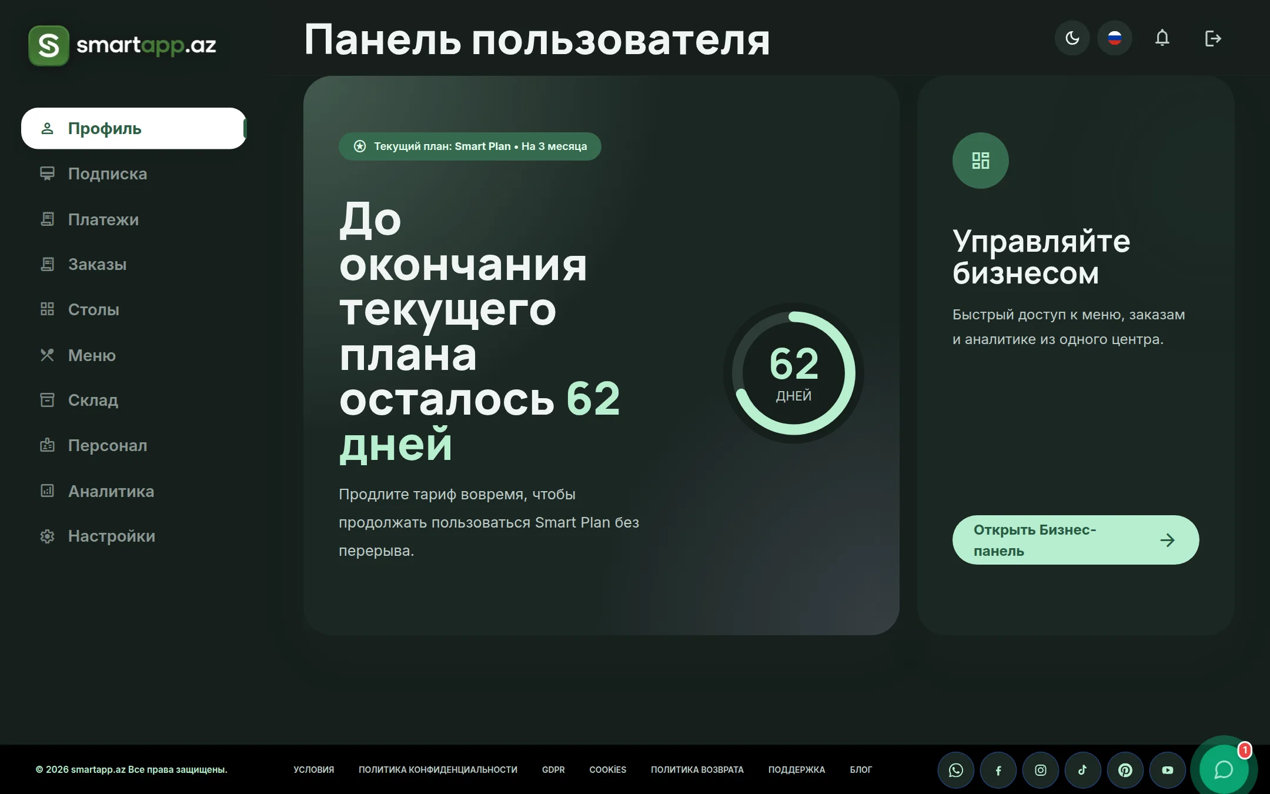Click the current plan Smart Plan badge

(x=470, y=146)
